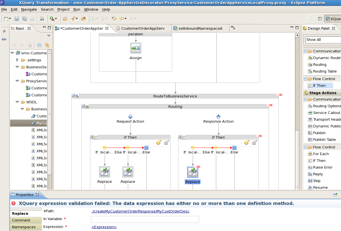341x231 pixels.
Task: Select Publish Table in palette
Action: click(x=322, y=139)
